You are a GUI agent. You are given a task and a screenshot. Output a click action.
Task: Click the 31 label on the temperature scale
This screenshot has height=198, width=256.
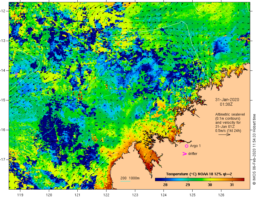(x=232, y=185)
